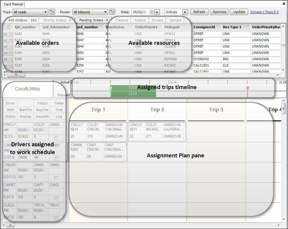Click the filter icon next to Trips dropdown

52,12
